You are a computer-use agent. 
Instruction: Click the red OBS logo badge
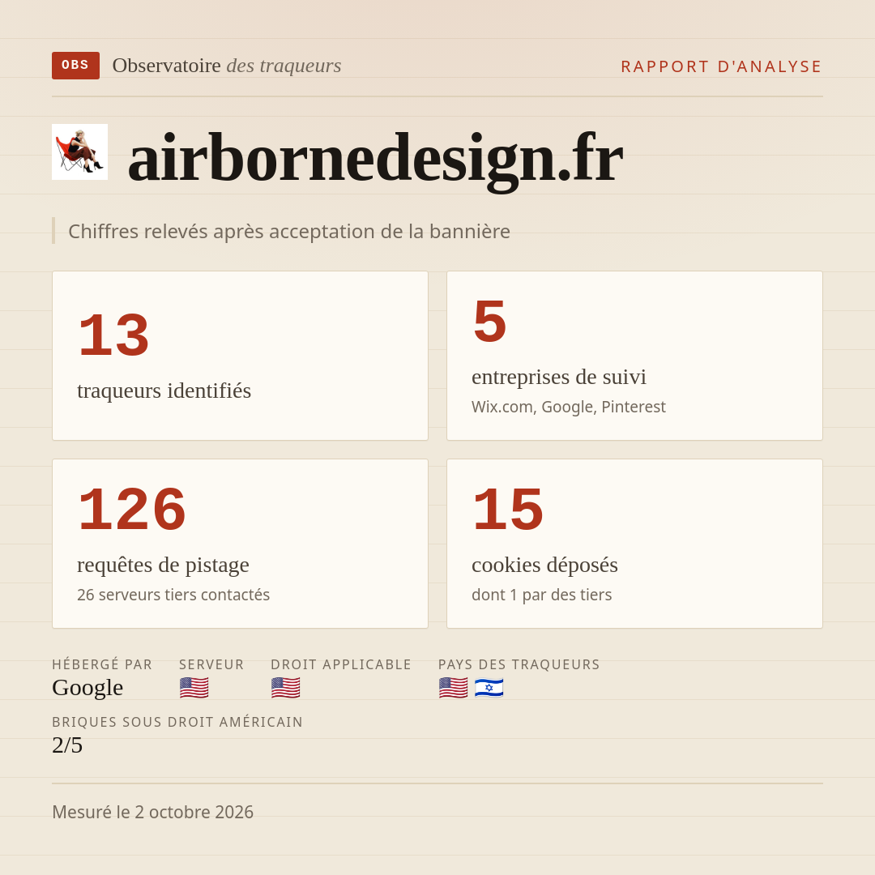(76, 66)
